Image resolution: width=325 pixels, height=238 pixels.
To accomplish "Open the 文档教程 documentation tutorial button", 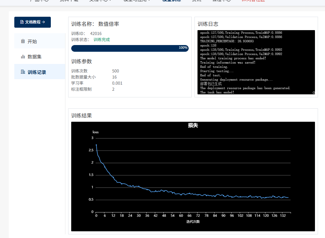I will coord(33,22).
